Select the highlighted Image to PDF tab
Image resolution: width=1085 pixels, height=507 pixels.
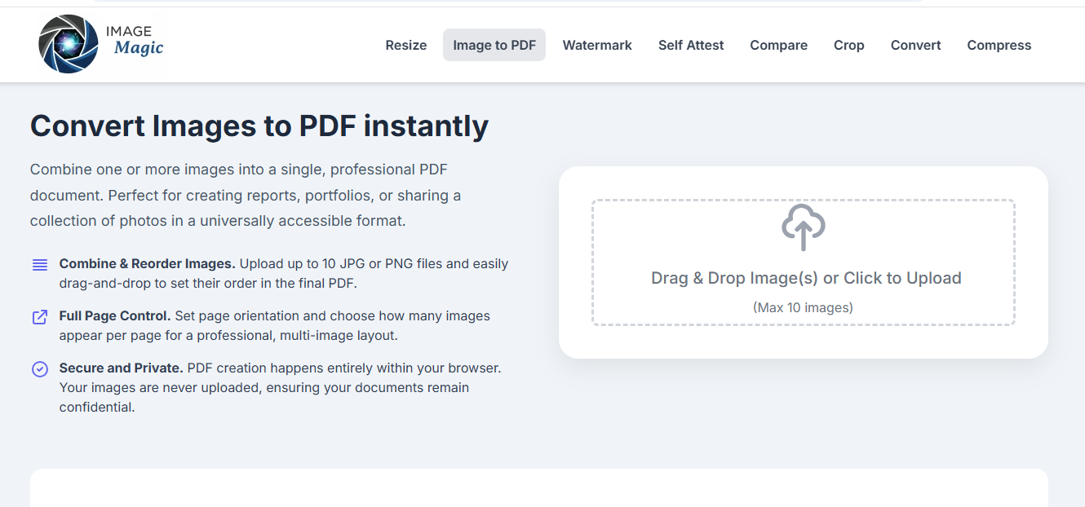coord(494,45)
